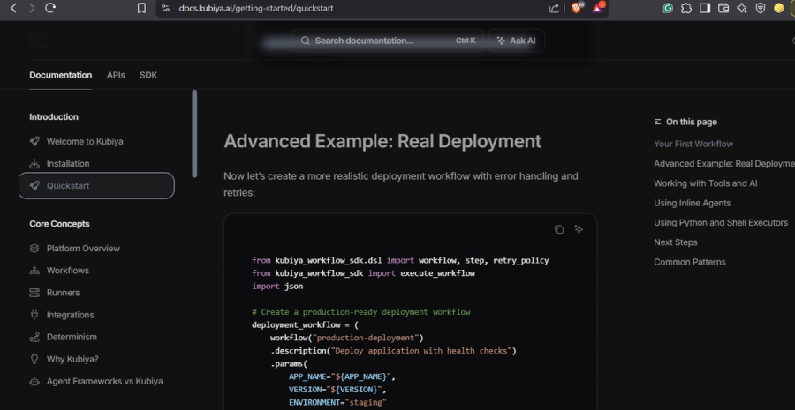The image size is (795, 410).
Task: Go back with browser back arrow
Action: [x=13, y=8]
